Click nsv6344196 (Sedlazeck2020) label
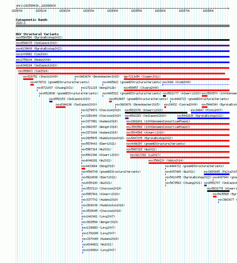The width and height of the screenshot is (237, 263). click(x=76, y=104)
